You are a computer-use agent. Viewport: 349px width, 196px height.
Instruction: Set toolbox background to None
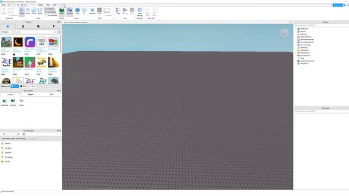pyautogui.click(x=33, y=86)
